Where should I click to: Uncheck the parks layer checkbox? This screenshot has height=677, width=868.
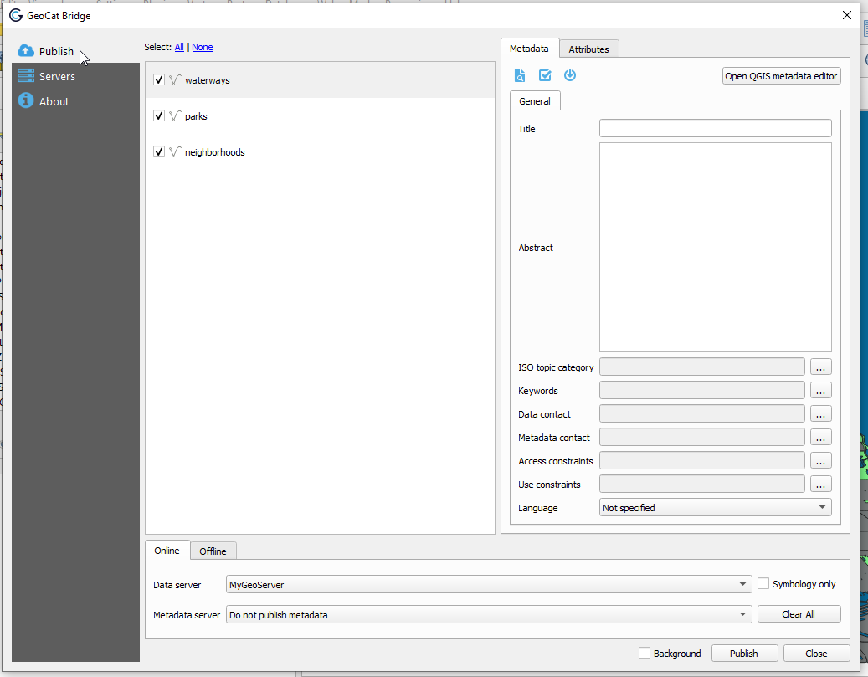pyautogui.click(x=159, y=116)
